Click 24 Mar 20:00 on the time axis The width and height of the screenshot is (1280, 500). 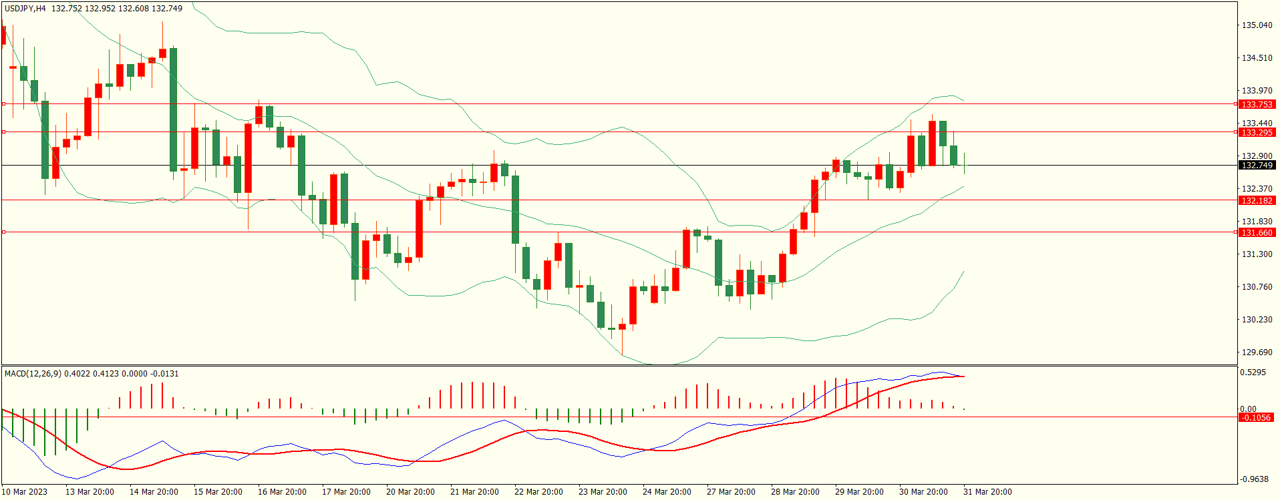click(x=667, y=492)
